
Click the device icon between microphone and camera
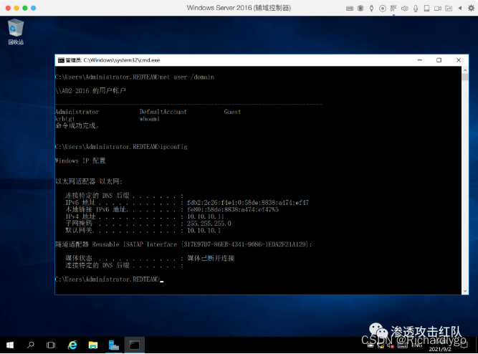(426, 8)
